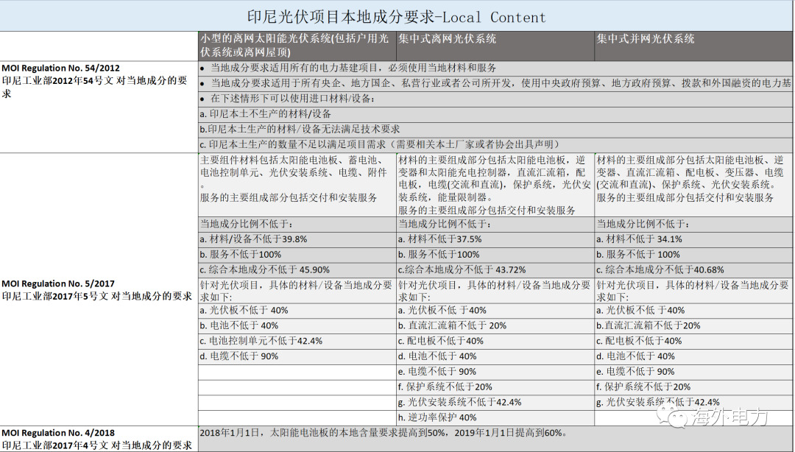This screenshot has width=795, height=452.
Task: Select cell '在下述情形下可以使用进口材料/设备'
Action: point(495,99)
